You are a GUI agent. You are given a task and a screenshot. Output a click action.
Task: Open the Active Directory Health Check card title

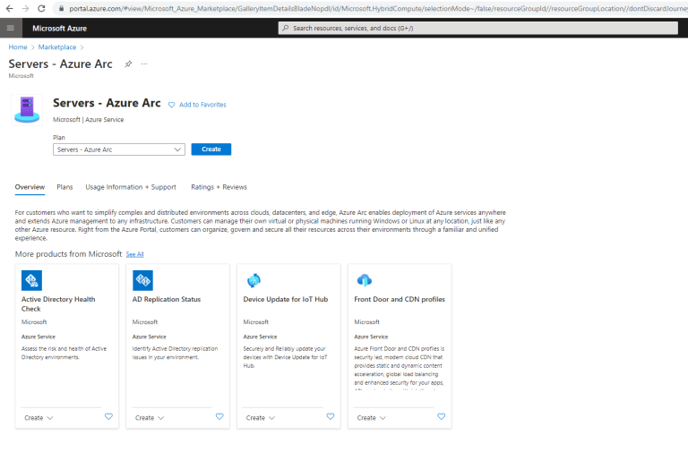tap(58, 303)
